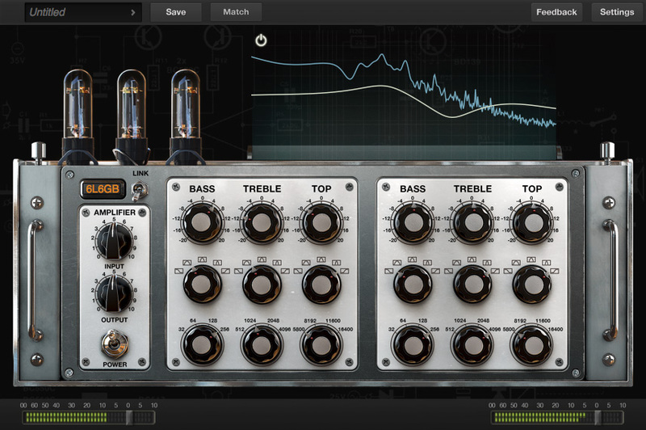Click the right level meter slider handle
646x430 pixels.
tap(598, 417)
